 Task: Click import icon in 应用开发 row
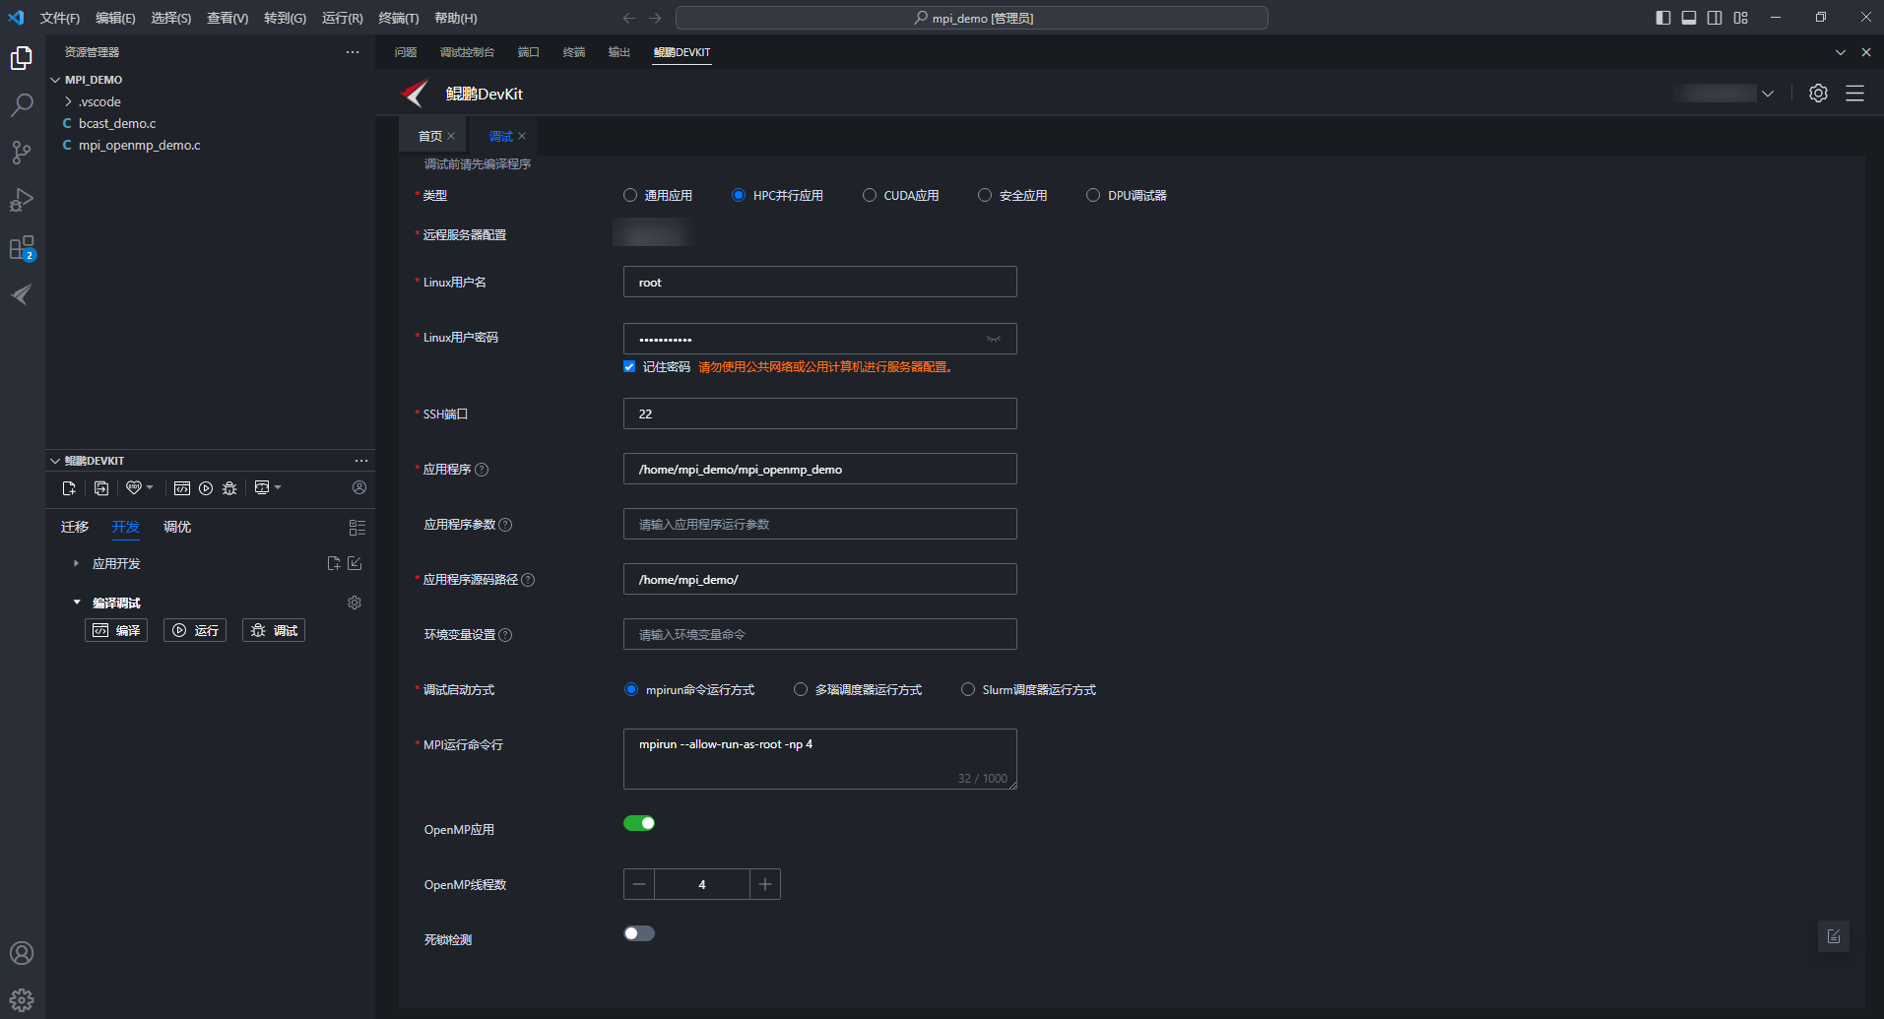tap(355, 563)
